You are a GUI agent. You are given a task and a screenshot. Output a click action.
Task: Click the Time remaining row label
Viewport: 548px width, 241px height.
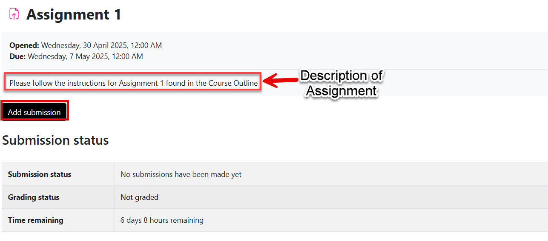click(35, 220)
